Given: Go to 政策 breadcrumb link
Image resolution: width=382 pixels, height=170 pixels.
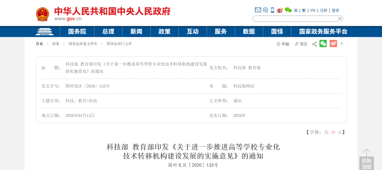Looking at the screenshot, I should tap(56, 44).
